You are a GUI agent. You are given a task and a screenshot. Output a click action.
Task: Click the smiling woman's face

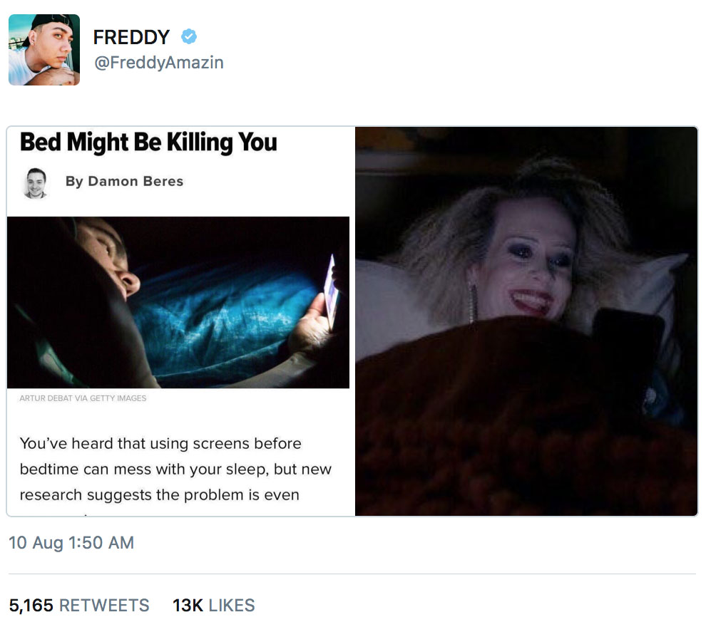coord(531,259)
